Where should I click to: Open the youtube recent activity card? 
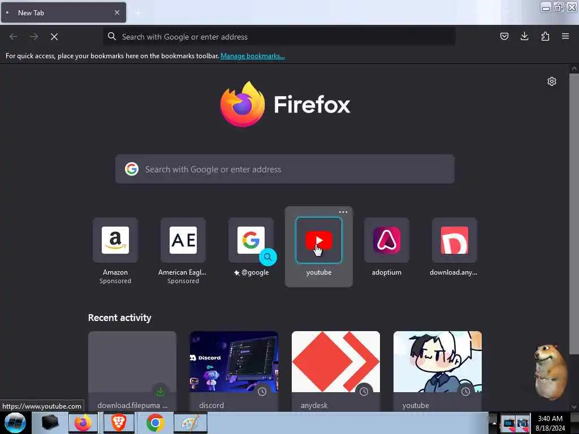point(438,371)
